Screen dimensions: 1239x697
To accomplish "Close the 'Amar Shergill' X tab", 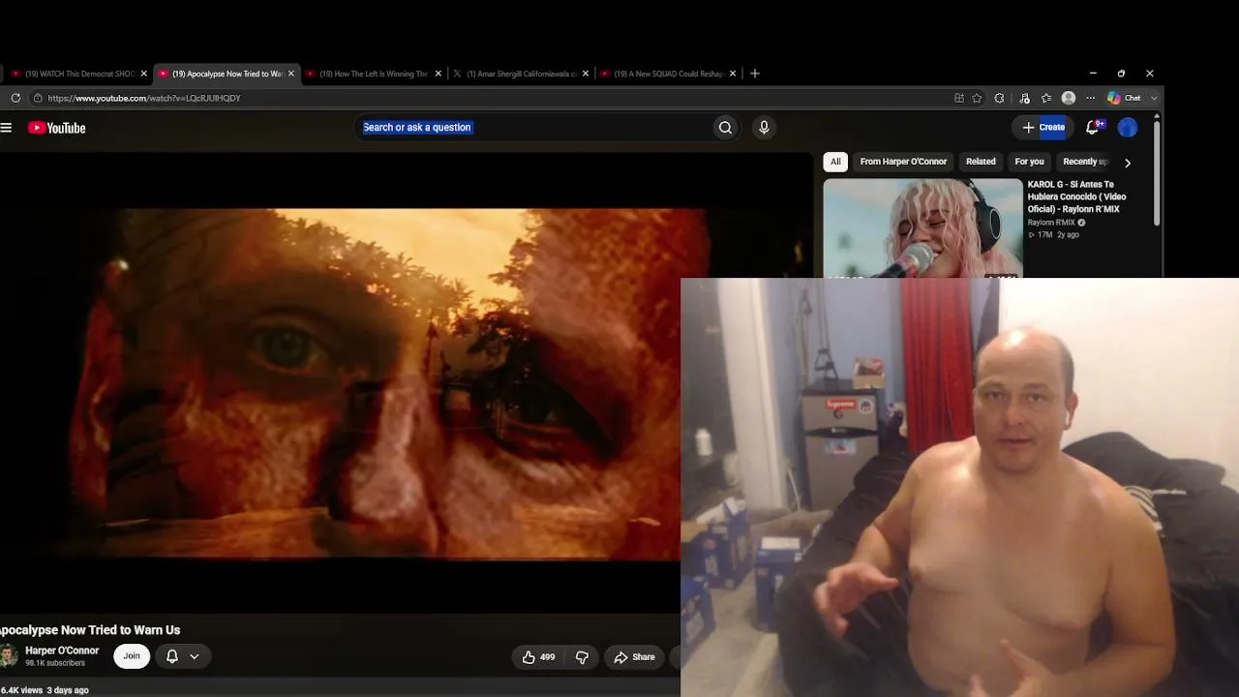I will point(586,74).
